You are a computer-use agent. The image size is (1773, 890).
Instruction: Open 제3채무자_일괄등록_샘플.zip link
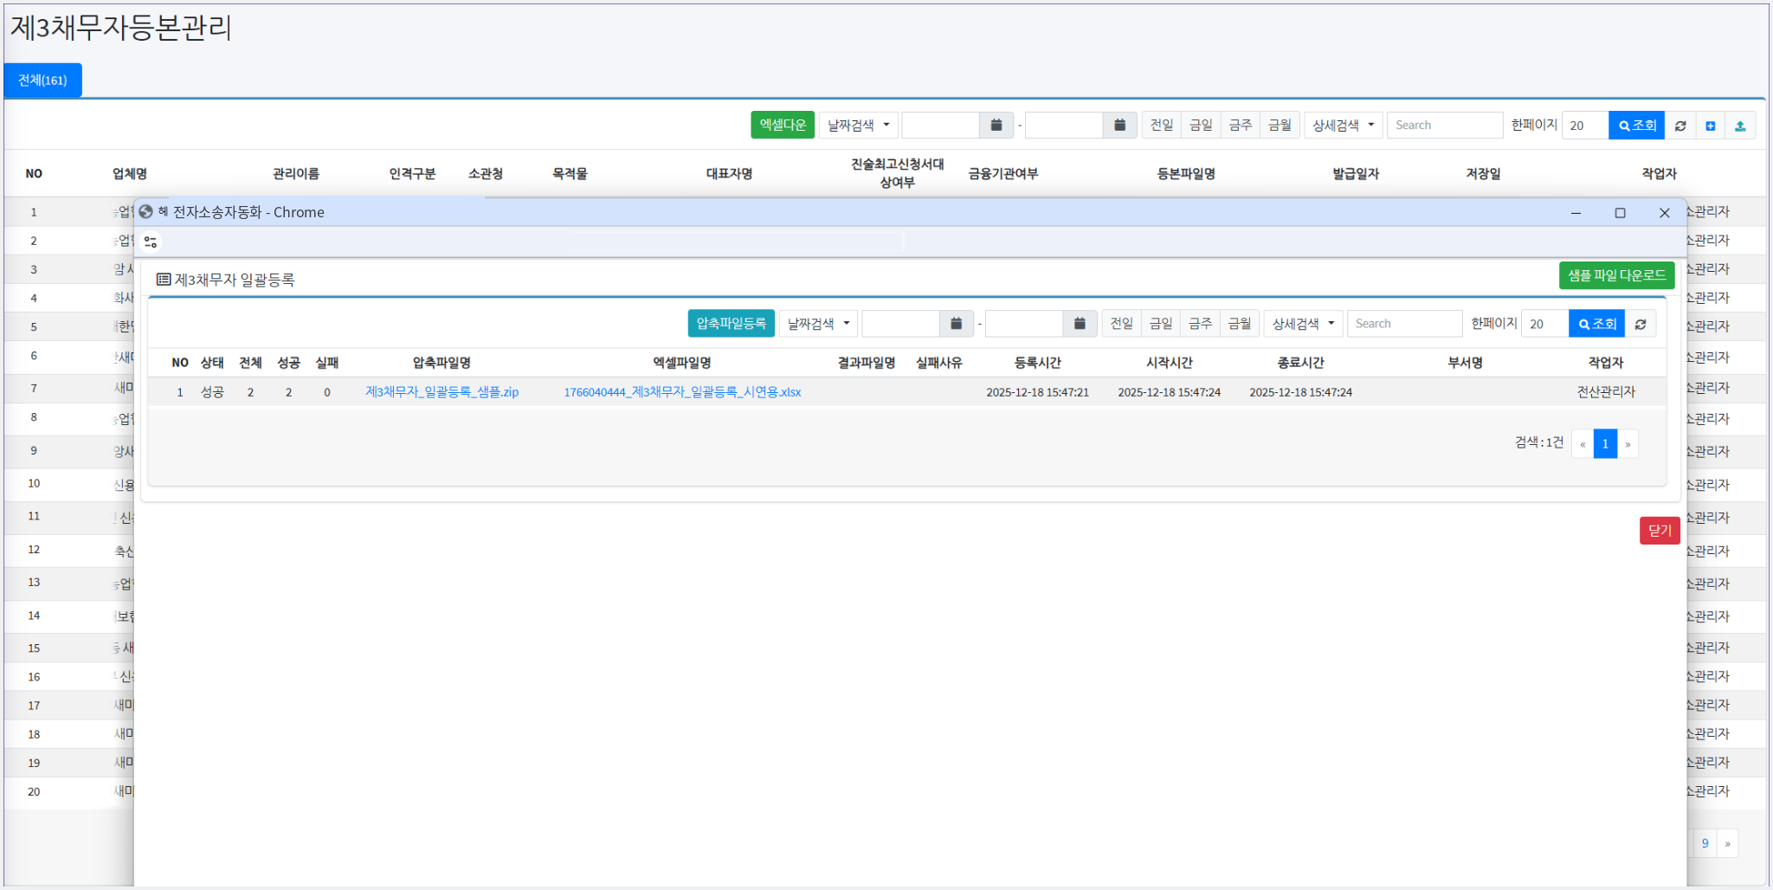(442, 392)
